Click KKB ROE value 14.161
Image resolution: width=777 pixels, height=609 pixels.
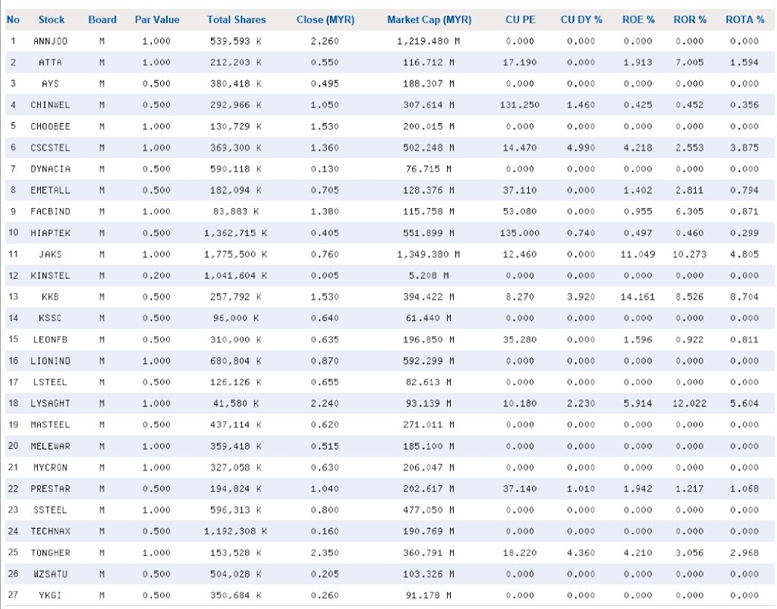tap(637, 297)
